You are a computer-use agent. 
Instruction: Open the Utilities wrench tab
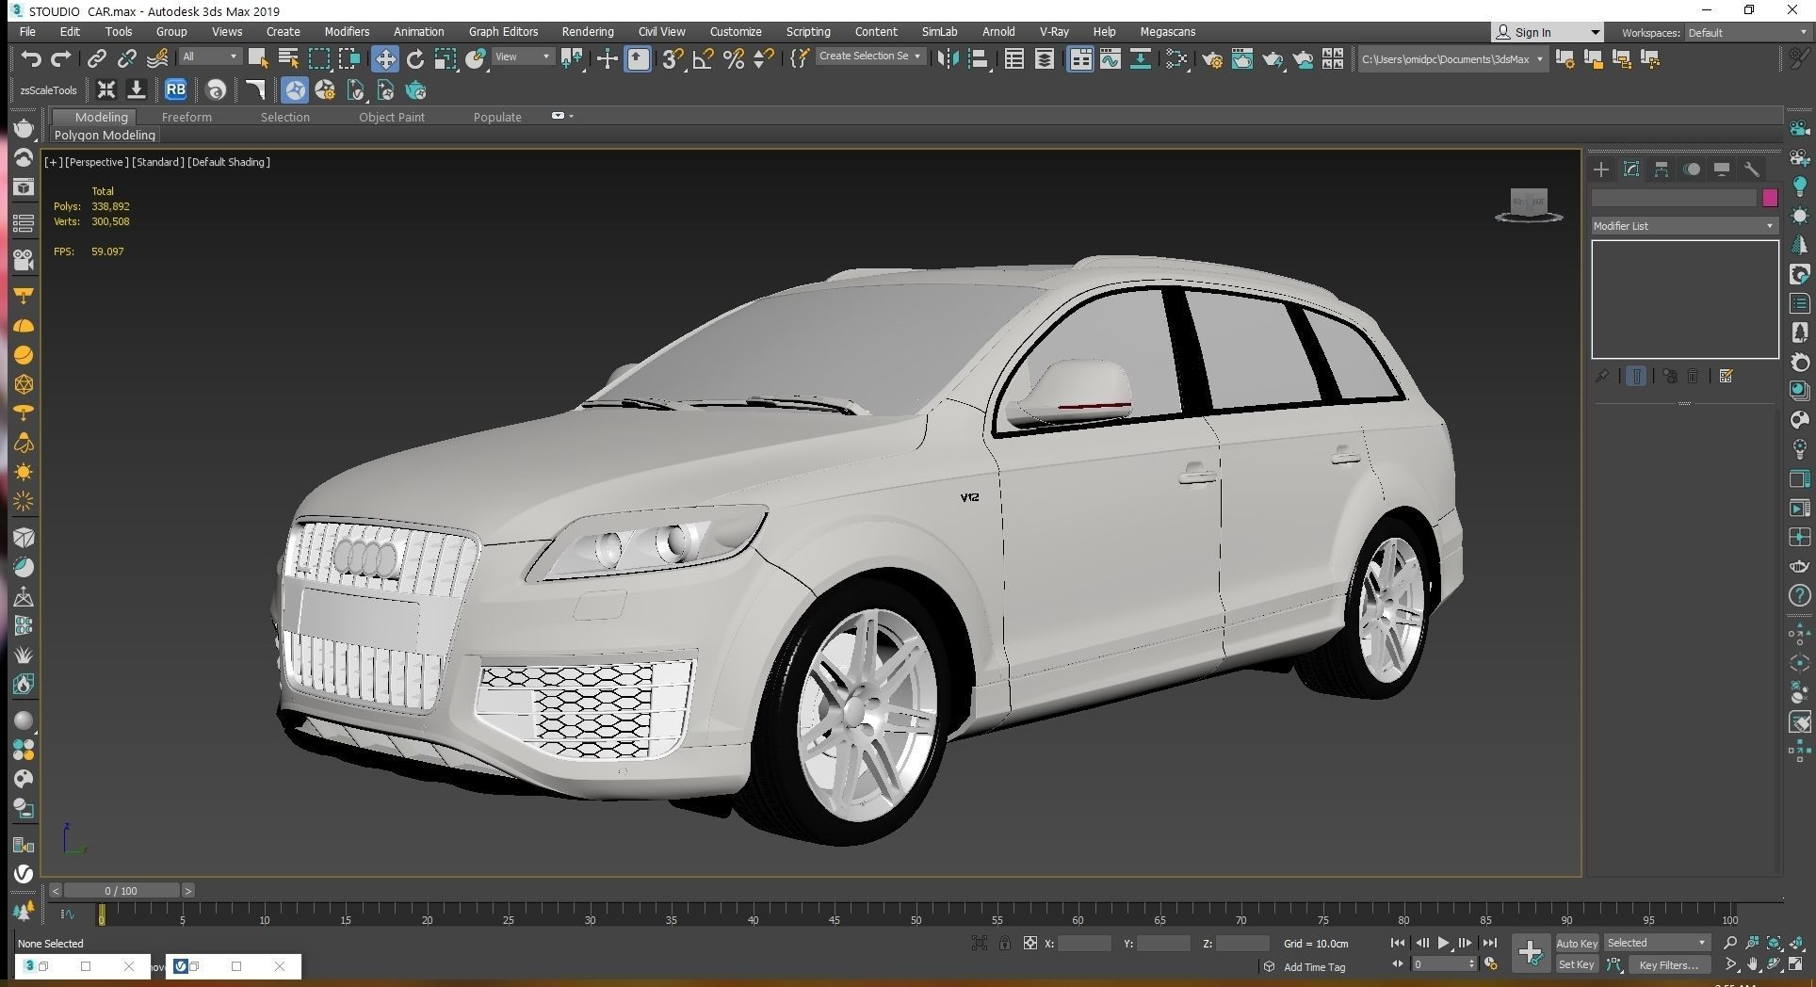tap(1752, 170)
